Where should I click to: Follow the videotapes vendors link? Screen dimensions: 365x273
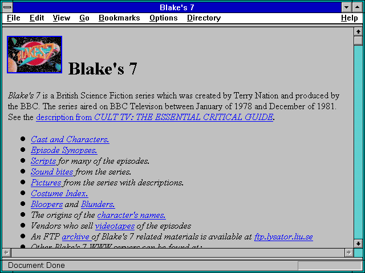pos(115,226)
